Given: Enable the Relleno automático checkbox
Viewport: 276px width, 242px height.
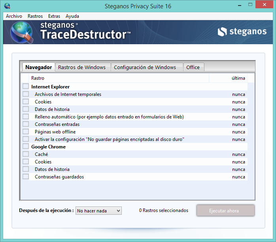Looking at the screenshot, I should 26,116.
